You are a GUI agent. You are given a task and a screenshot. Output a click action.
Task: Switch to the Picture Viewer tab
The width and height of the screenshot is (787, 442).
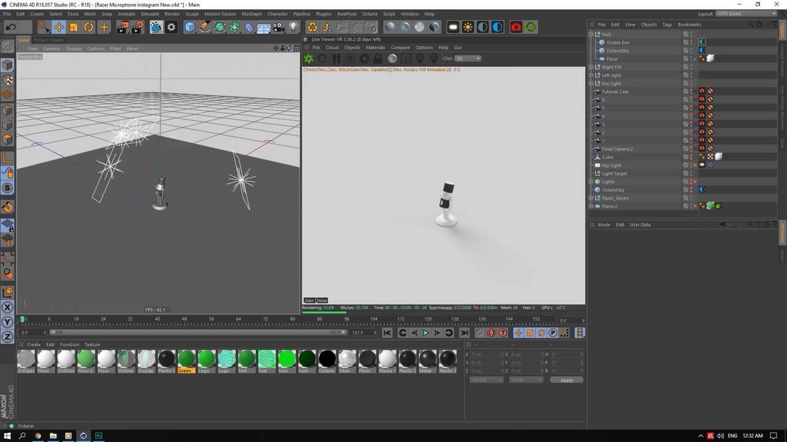[x=49, y=41]
